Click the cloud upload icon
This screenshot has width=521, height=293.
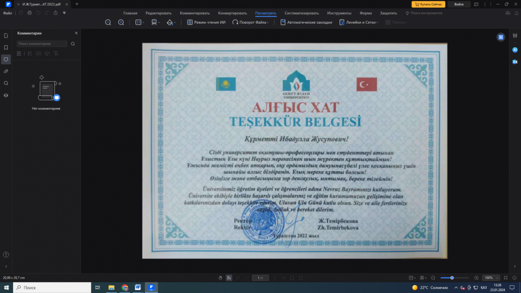[x=508, y=13]
